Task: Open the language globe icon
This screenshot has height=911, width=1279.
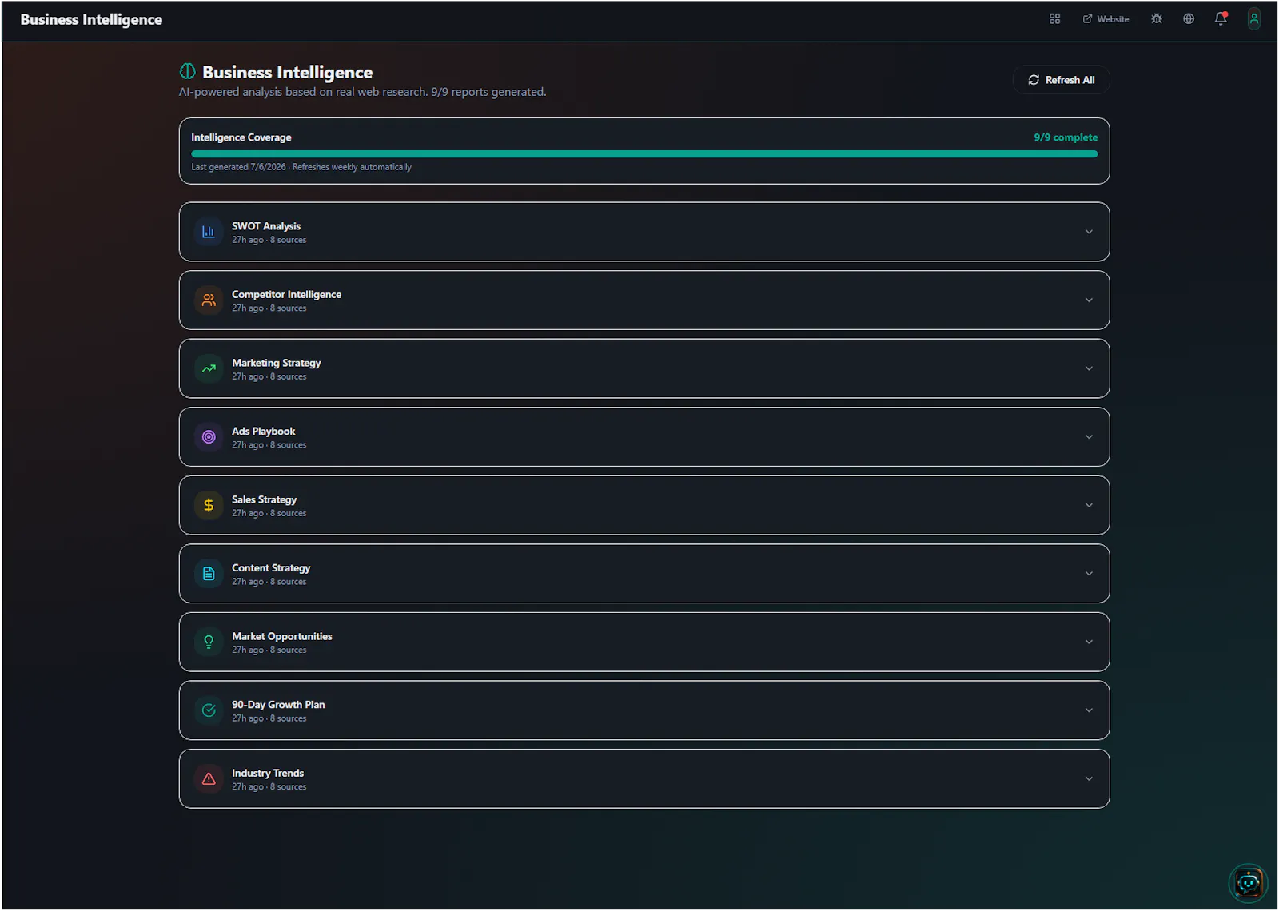Action: pos(1189,18)
